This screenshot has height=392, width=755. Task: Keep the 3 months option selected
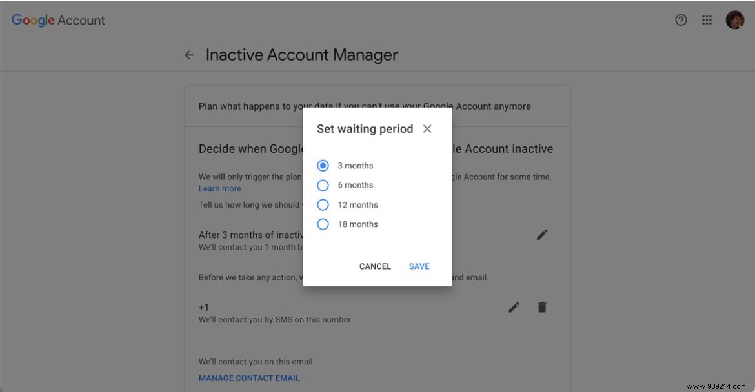323,166
